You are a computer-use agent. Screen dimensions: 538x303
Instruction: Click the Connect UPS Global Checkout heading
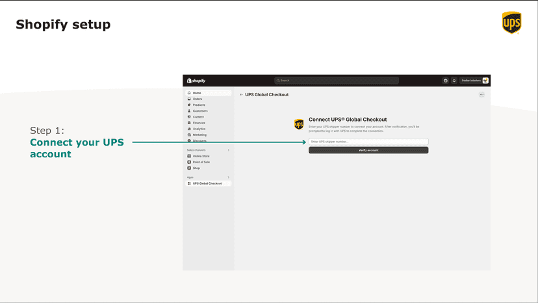click(348, 120)
